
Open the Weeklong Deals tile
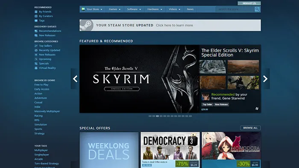[109, 150]
